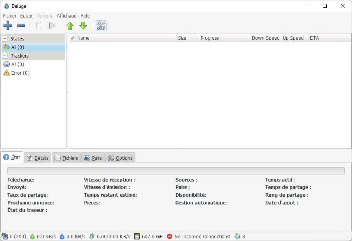
Task: Select the Error (0) tracker filter
Action: click(x=34, y=73)
